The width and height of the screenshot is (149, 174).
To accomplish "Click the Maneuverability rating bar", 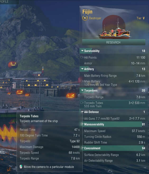I will [114, 124].
